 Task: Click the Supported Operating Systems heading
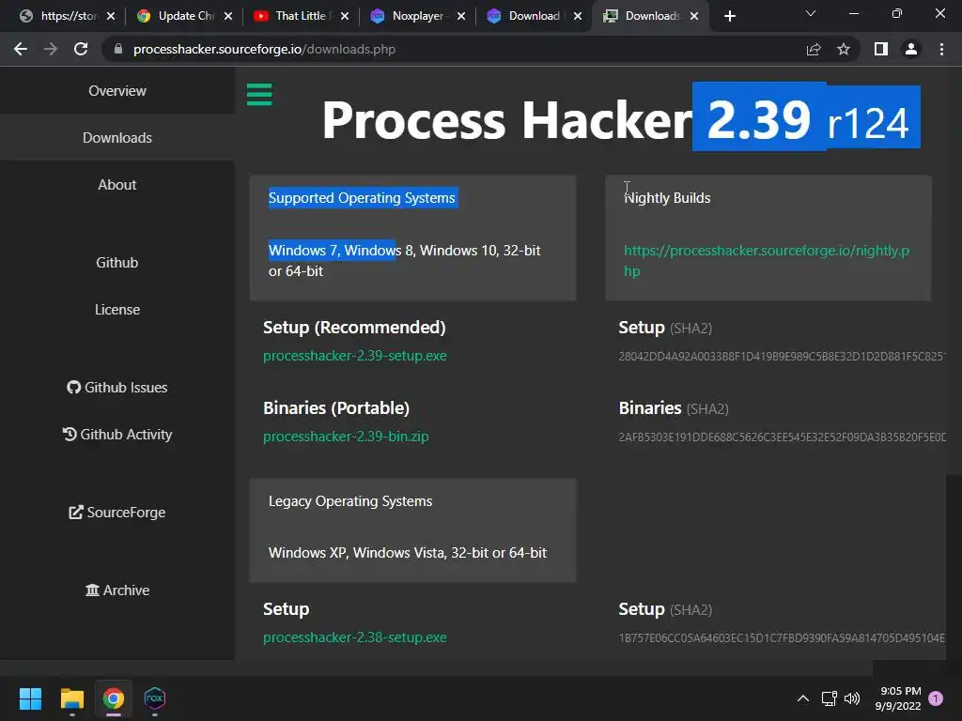tap(362, 198)
